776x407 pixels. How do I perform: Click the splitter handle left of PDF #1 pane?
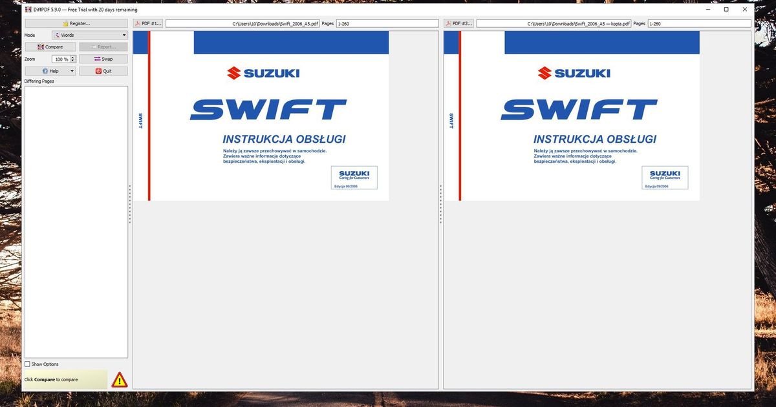[x=130, y=204]
